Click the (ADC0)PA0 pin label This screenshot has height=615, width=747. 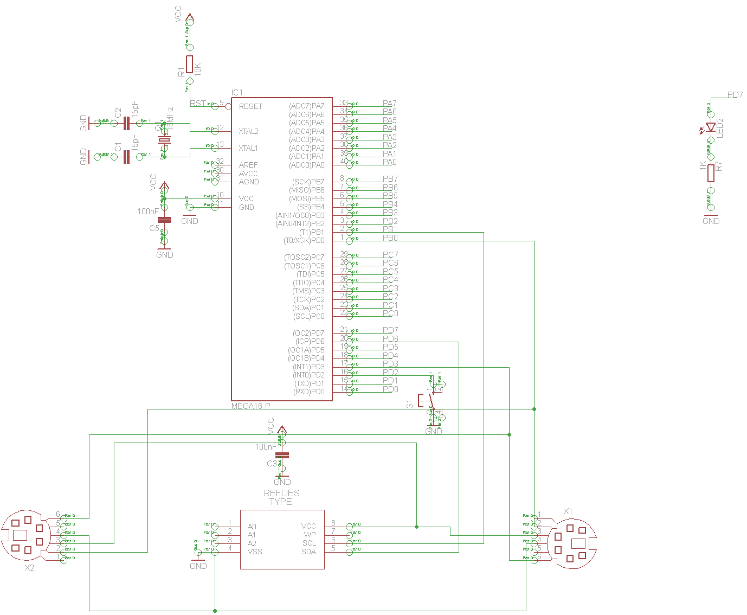[x=307, y=165]
